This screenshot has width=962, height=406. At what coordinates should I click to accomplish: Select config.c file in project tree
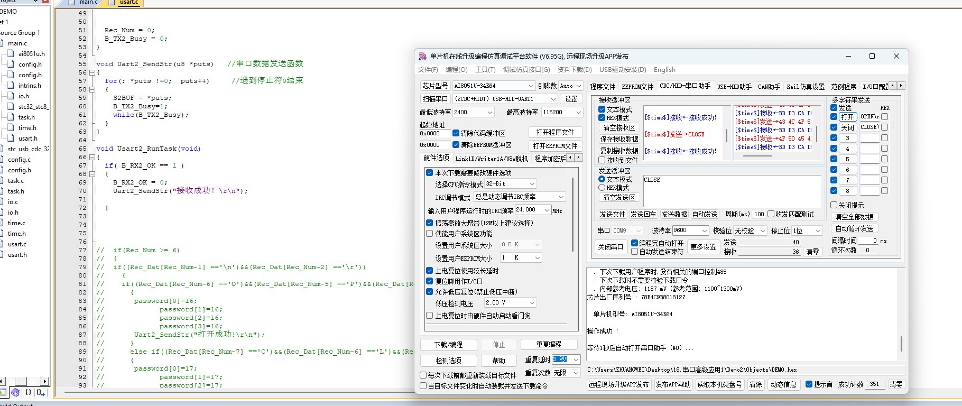pos(19,160)
